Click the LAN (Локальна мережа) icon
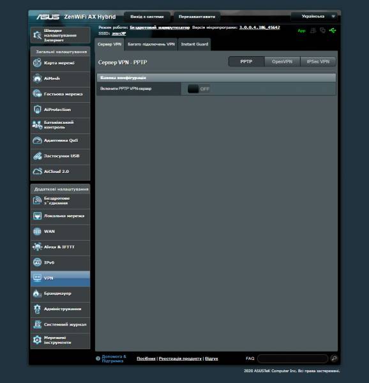The width and height of the screenshot is (369, 383). (x=37, y=216)
